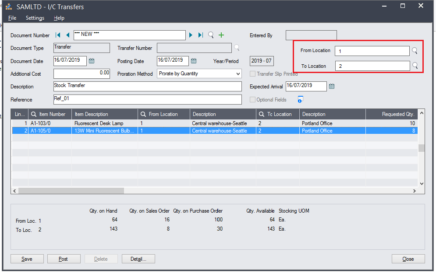This screenshot has width=436, height=273.
Task: Click the Description field 'Stock Transfer'
Action: (147, 86)
